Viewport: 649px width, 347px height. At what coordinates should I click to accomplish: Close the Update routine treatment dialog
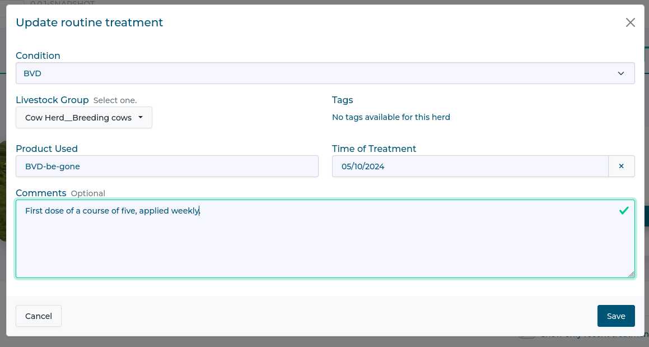(630, 22)
